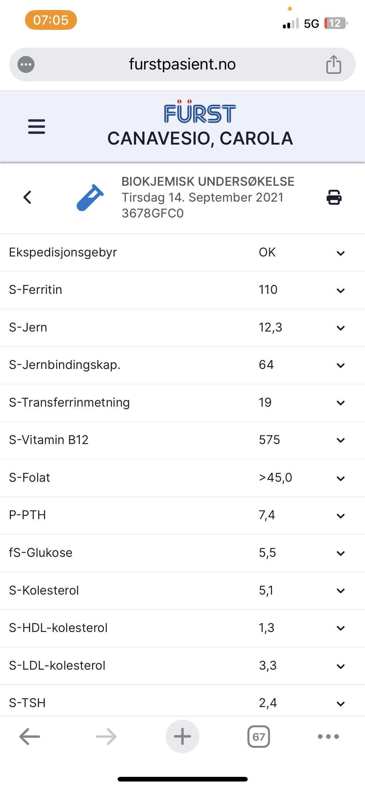Image resolution: width=365 pixels, height=789 pixels.
Task: Expand the S-TSH result row
Action: pyautogui.click(x=341, y=704)
